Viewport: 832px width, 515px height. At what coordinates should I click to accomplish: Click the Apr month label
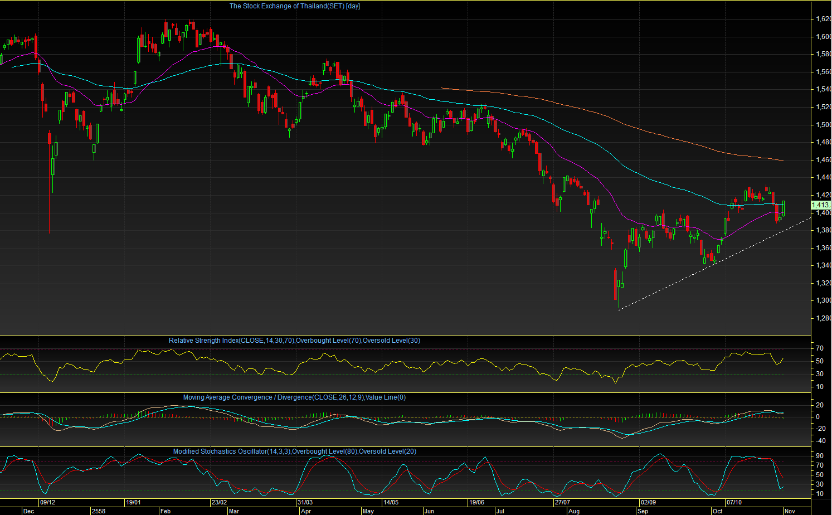(305, 511)
